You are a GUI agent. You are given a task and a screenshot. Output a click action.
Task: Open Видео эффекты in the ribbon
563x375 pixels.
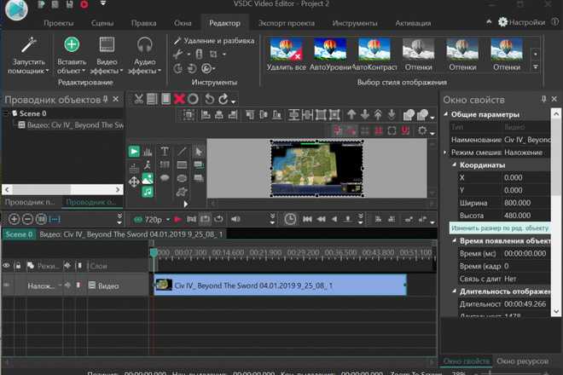(x=107, y=55)
